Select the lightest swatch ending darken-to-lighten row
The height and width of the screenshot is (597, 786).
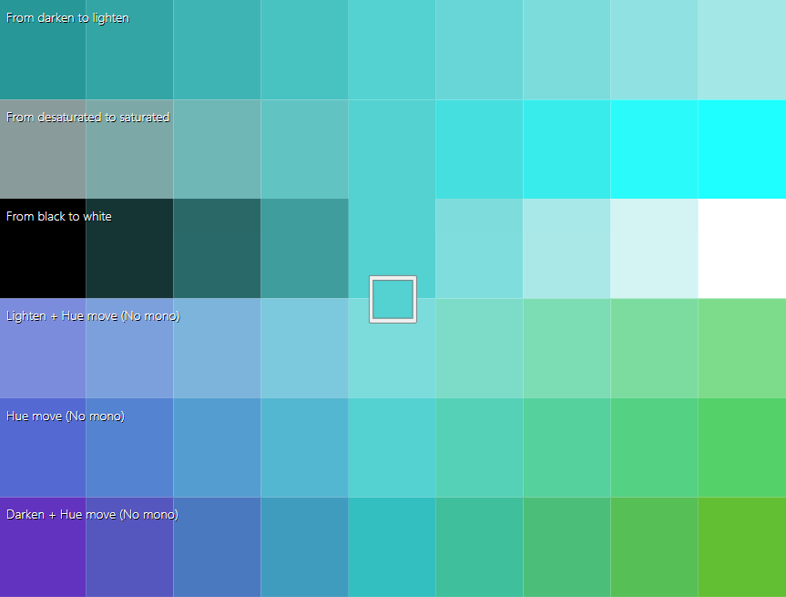[742, 49]
